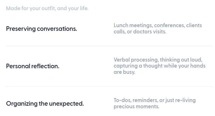
Task: Click the words "are busy."
Action: (x=124, y=72)
